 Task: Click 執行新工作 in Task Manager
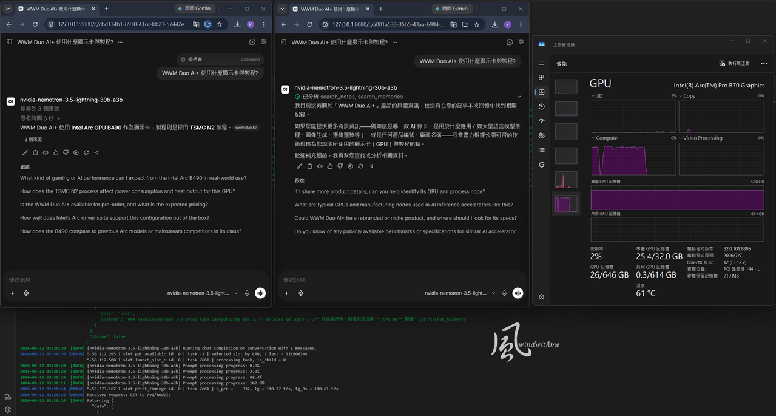click(734, 63)
